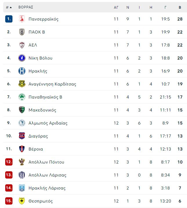Click the Ν wins column header

128,7
